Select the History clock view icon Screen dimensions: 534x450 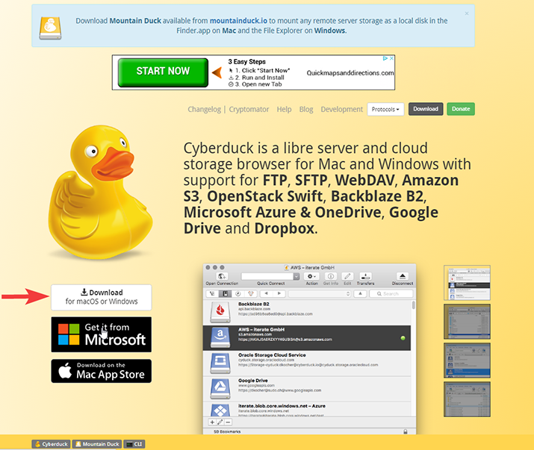tap(237, 293)
